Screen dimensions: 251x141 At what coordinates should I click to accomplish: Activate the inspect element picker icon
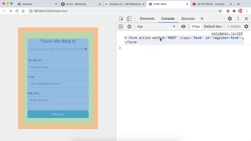[x=121, y=19]
